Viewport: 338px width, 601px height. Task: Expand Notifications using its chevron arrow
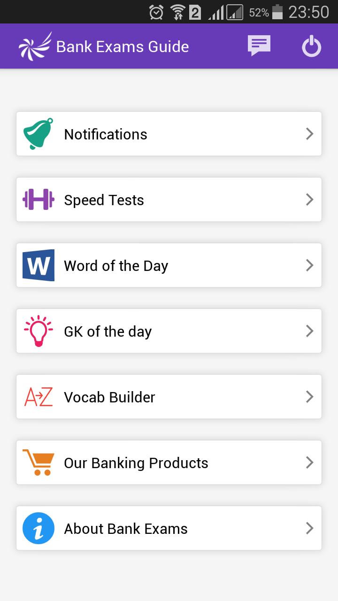309,134
